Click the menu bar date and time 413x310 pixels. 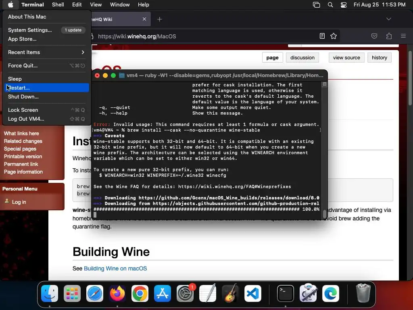click(379, 5)
